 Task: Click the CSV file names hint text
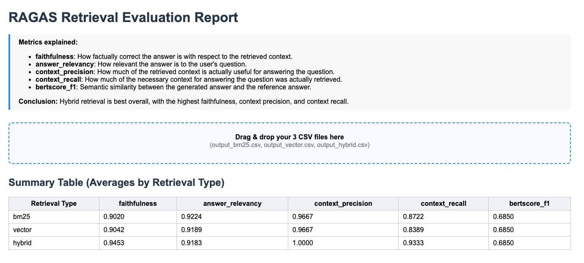289,145
